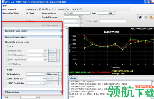Enable the Max Segment Size checkbox
The width and height of the screenshot is (154, 99).
pyautogui.click(x=7, y=60)
